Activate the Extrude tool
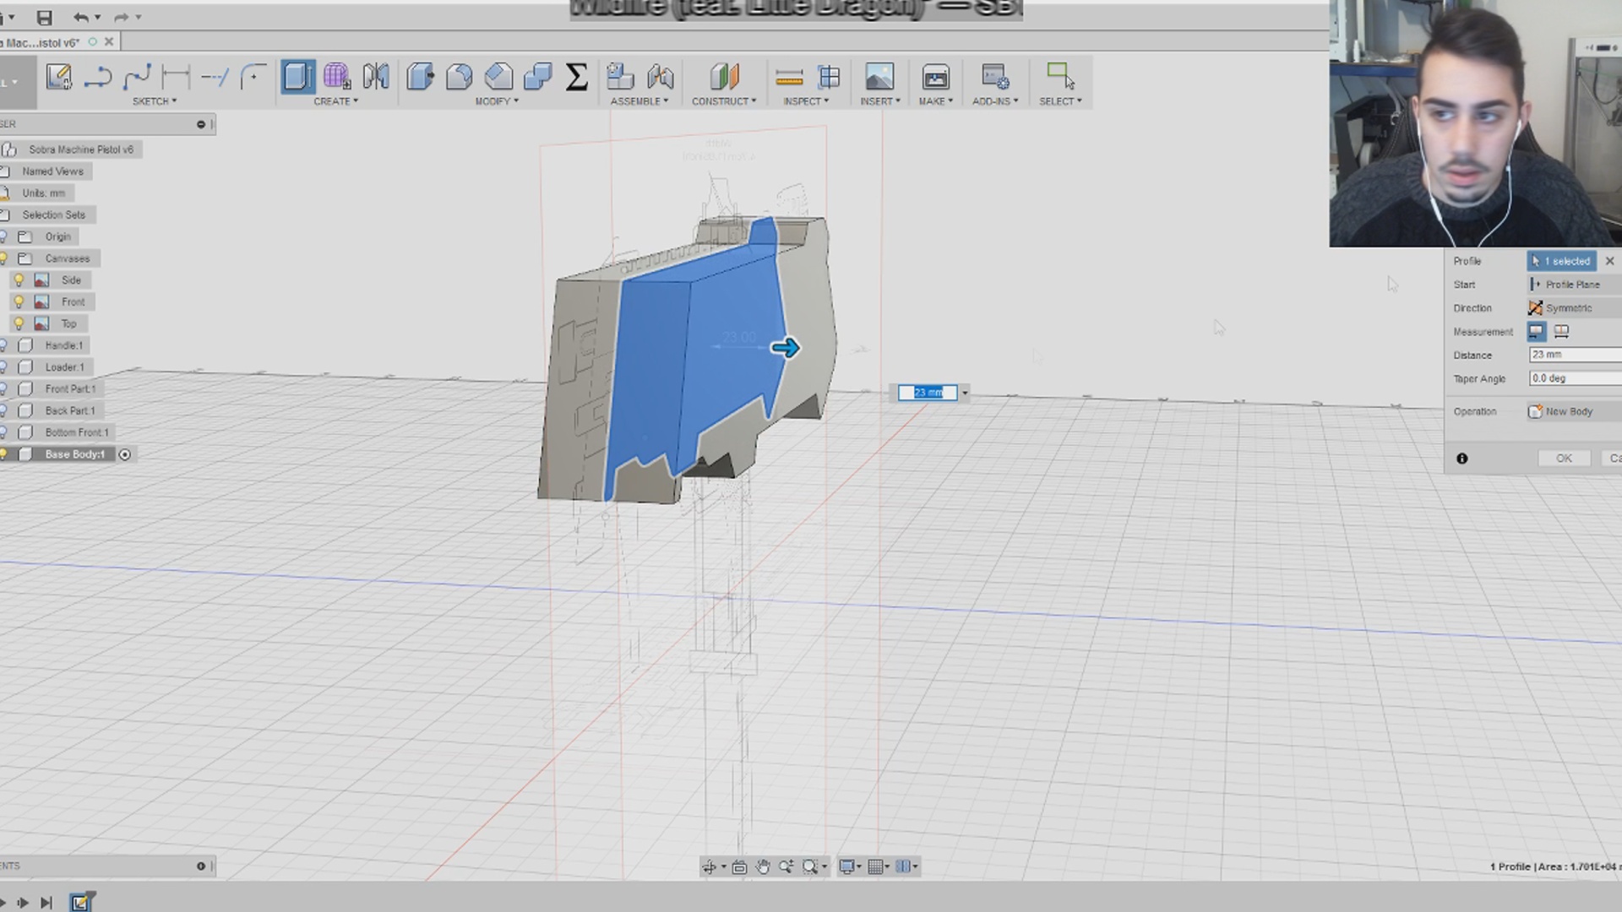The height and width of the screenshot is (912, 1622). [x=298, y=77]
